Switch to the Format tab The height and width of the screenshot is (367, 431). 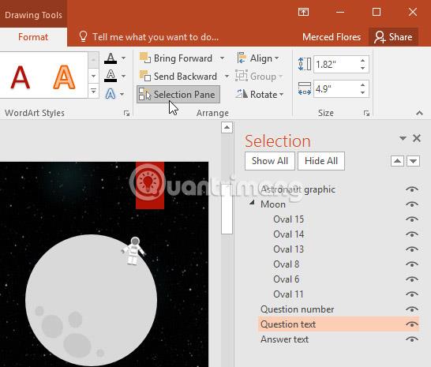(33, 37)
